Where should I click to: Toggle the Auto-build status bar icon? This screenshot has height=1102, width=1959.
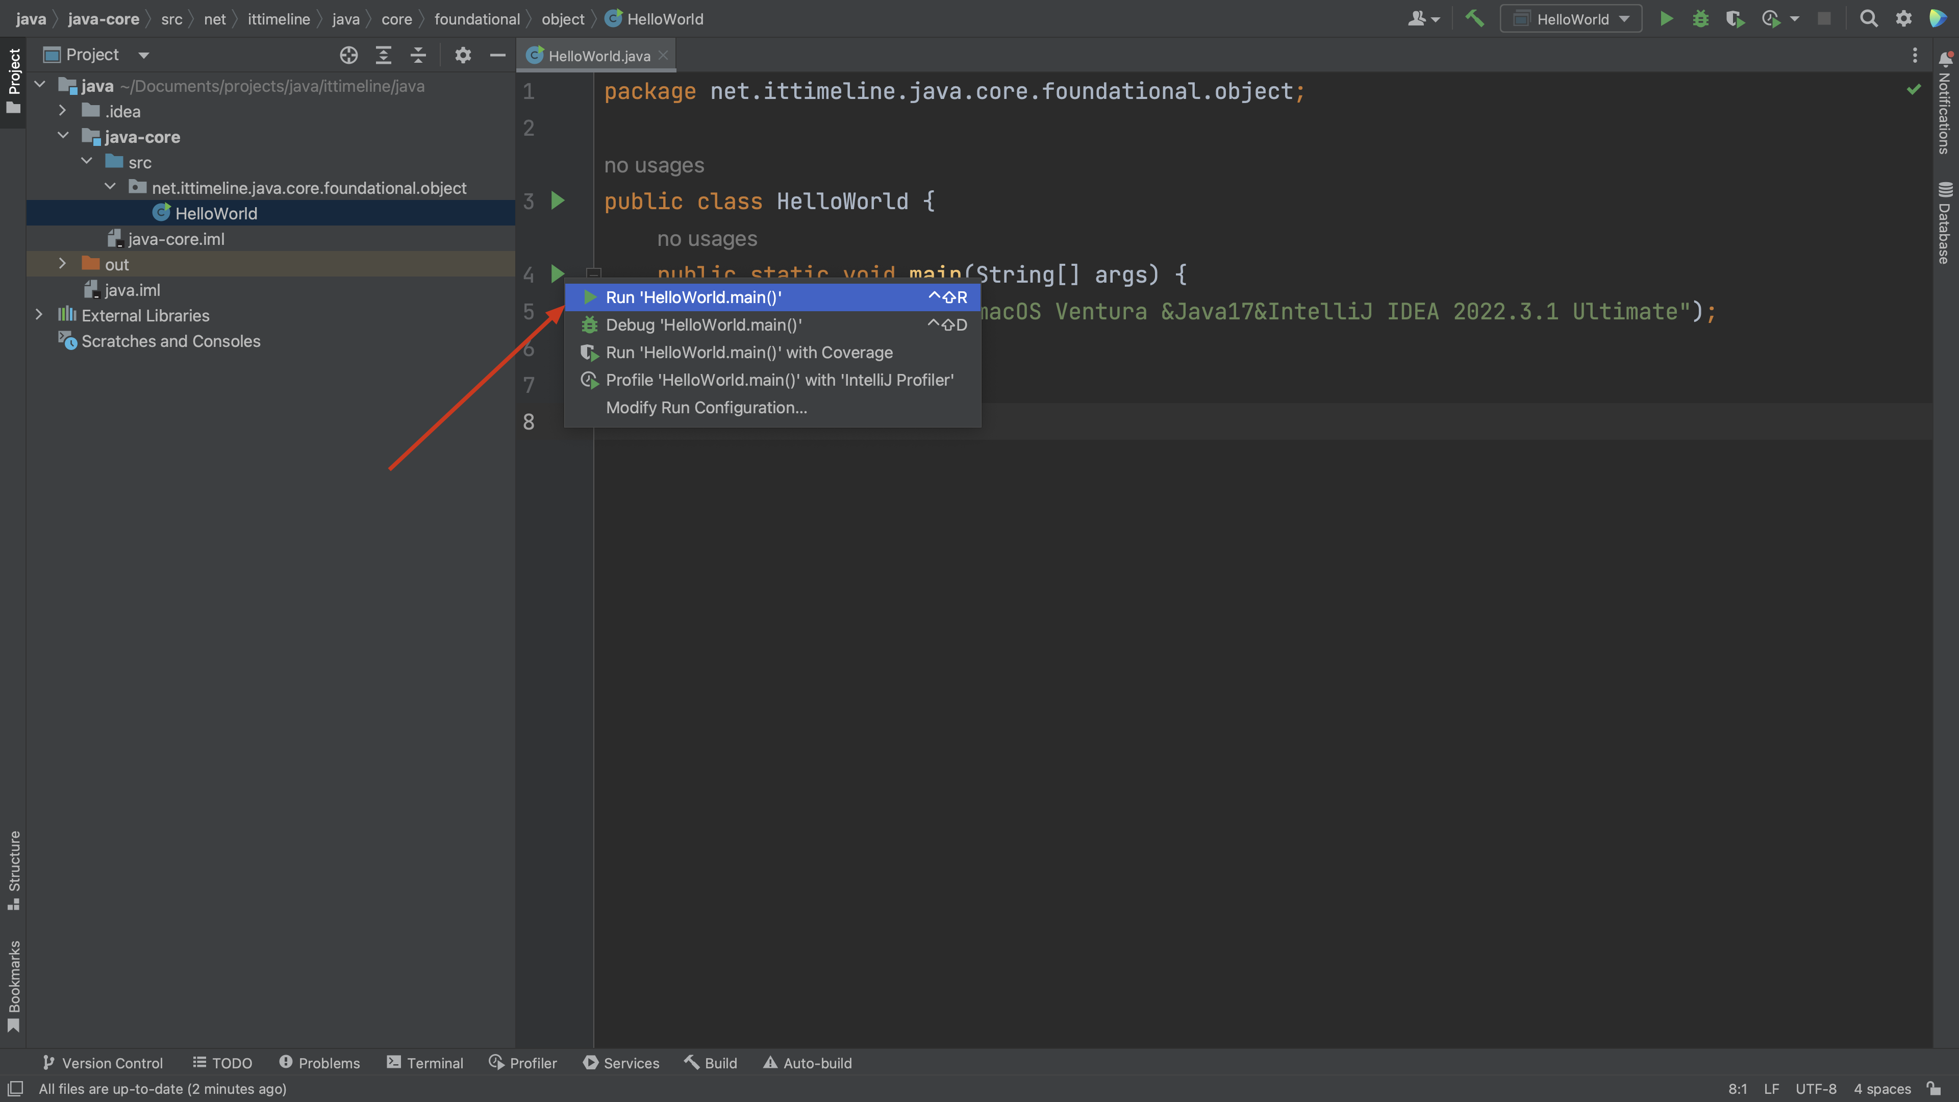(809, 1063)
